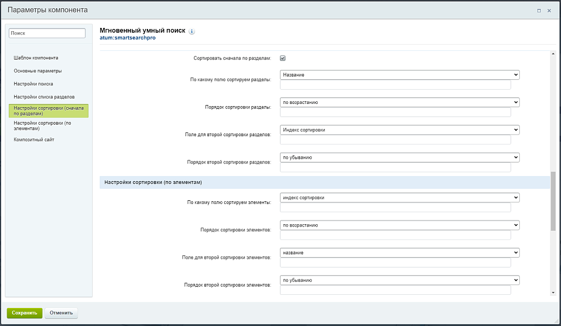Viewport: 561px width, 326px height.
Task: Expand 'Порядок сортировки разделы' dropdown
Action: coord(399,102)
